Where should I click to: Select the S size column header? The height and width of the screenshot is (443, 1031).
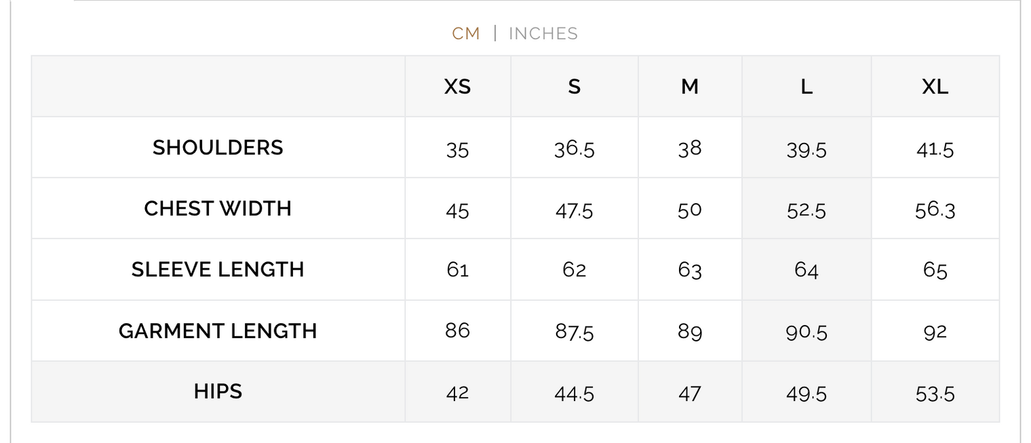coord(574,87)
